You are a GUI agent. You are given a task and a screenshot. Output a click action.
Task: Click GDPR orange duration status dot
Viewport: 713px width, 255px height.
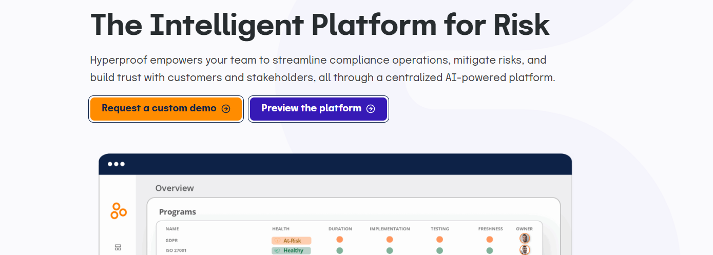(x=340, y=240)
